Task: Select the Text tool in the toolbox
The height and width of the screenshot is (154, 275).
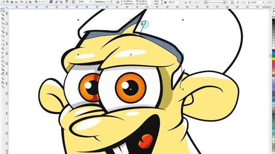Action: [3, 53]
